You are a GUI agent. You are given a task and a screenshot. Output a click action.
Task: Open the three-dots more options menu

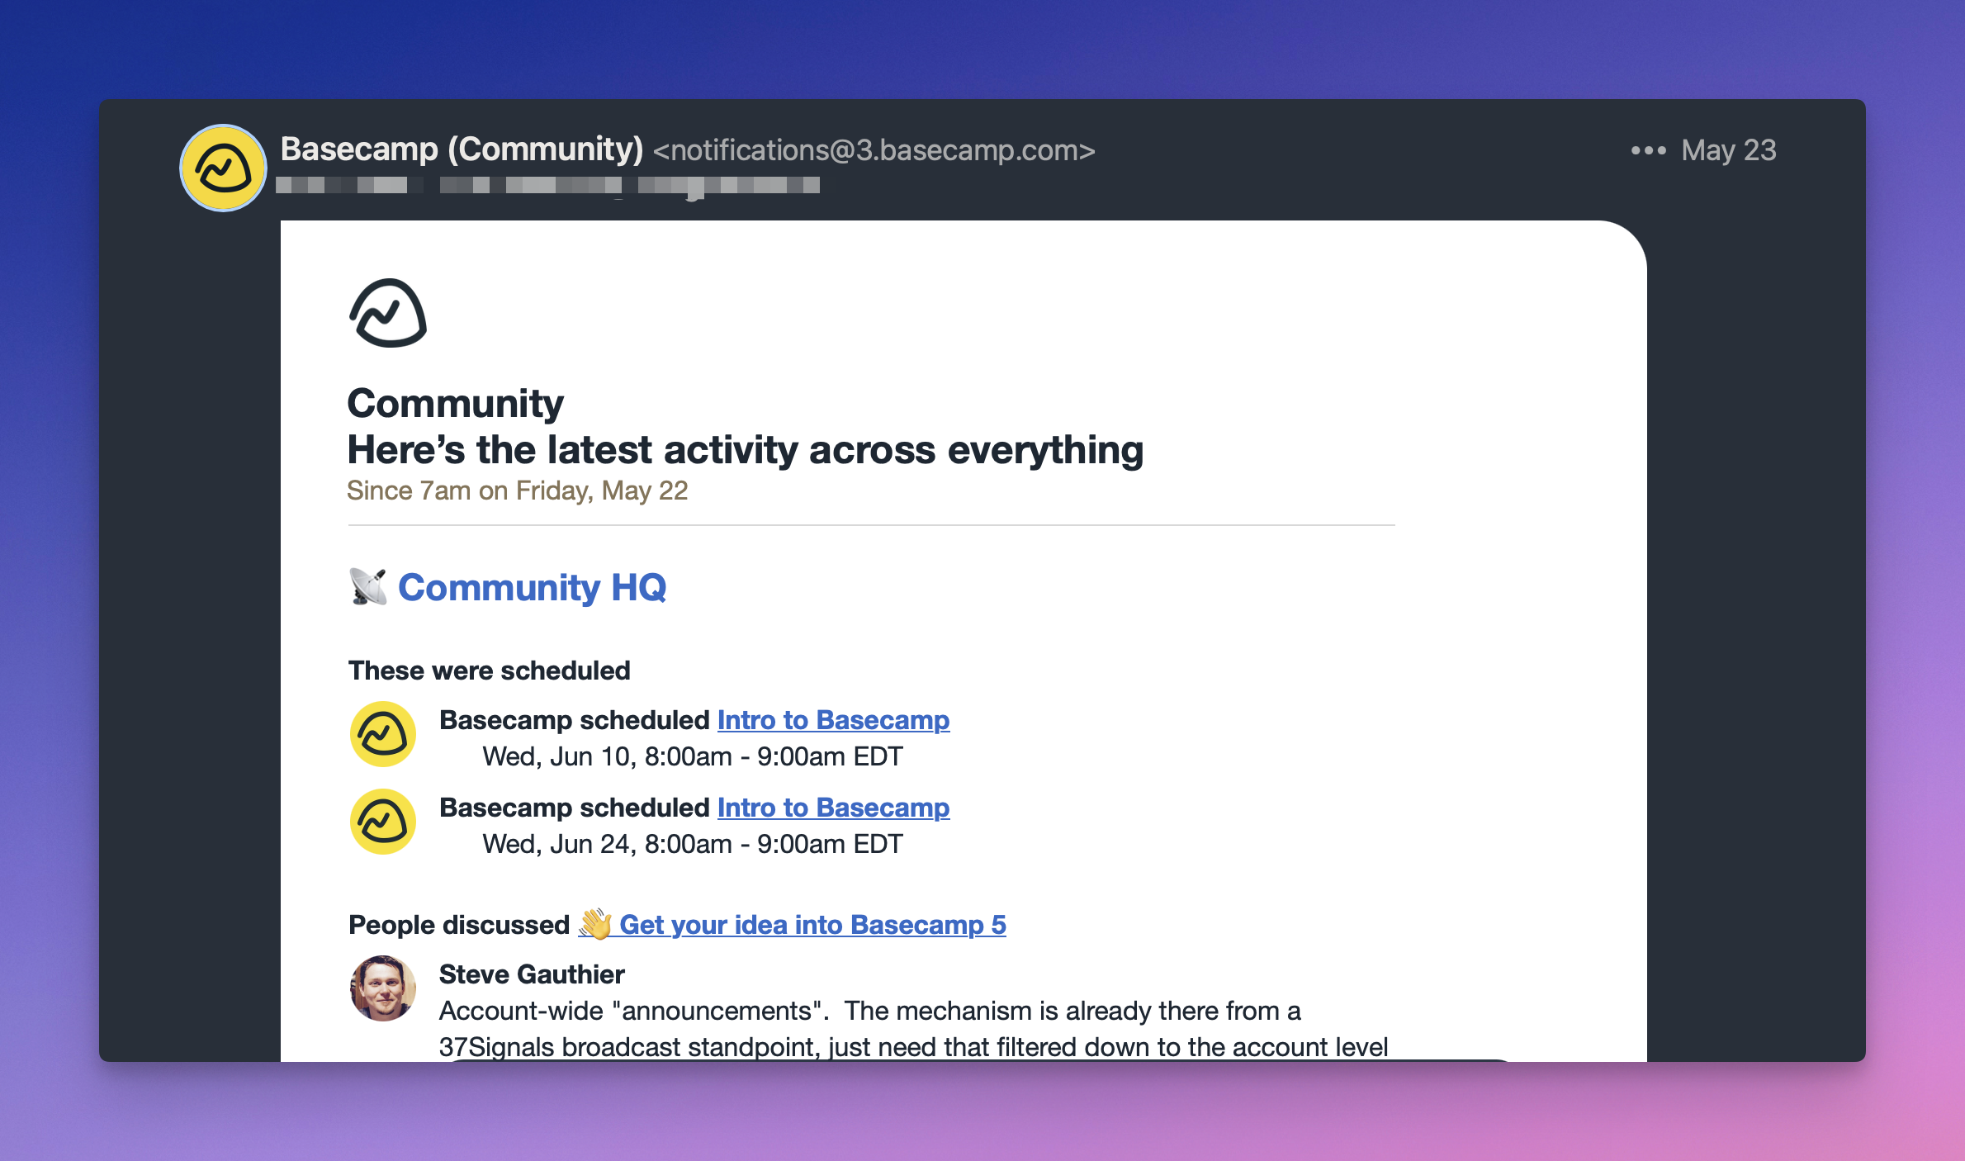(1648, 150)
